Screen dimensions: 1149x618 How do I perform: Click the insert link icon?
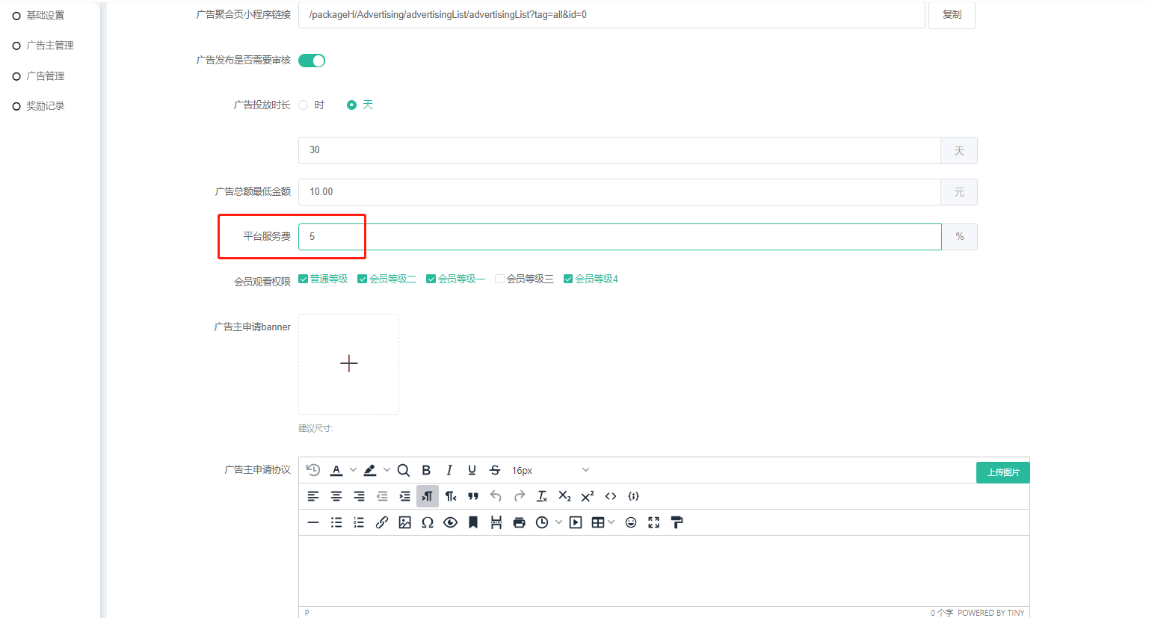pyautogui.click(x=382, y=522)
